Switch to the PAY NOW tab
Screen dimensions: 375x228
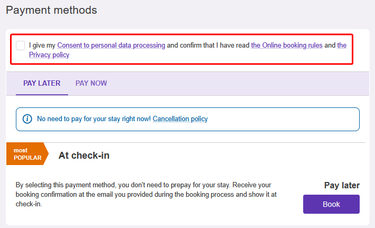91,83
